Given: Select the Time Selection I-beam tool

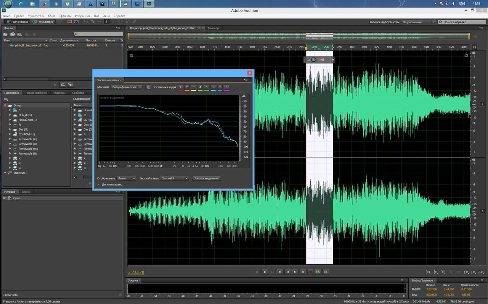Looking at the screenshot, I should (107, 22).
